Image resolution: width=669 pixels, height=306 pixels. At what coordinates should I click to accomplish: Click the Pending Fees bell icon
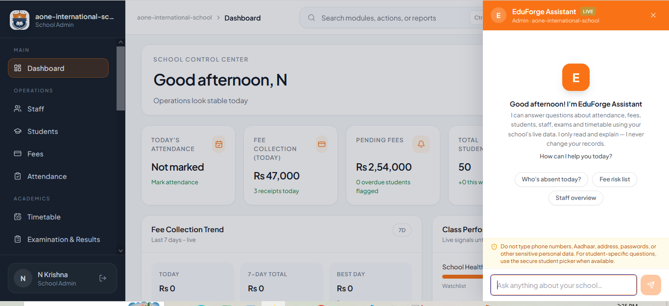click(421, 144)
